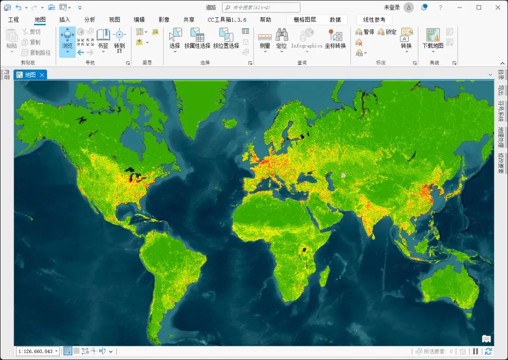Open the 书签 (Bookmarks) tool

point(103,40)
